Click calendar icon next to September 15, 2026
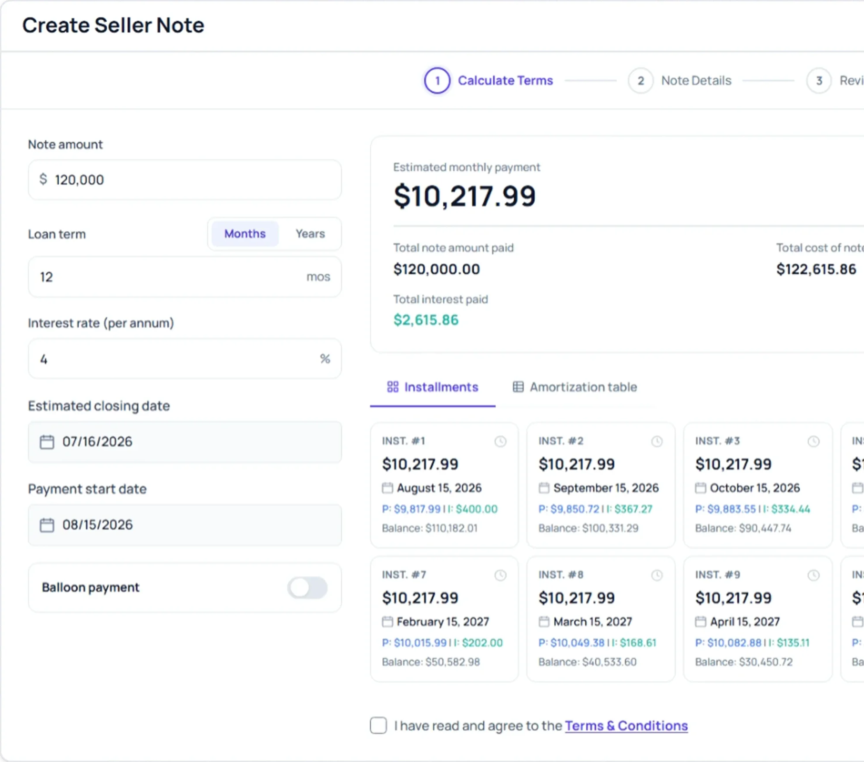 point(544,488)
